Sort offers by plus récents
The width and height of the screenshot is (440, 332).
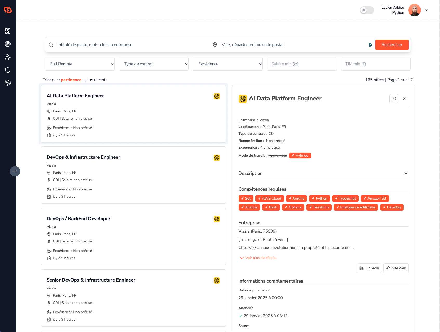(96, 80)
